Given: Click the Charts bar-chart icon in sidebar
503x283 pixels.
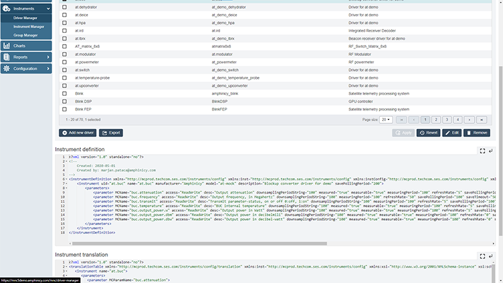Looking at the screenshot, I should (x=6, y=46).
